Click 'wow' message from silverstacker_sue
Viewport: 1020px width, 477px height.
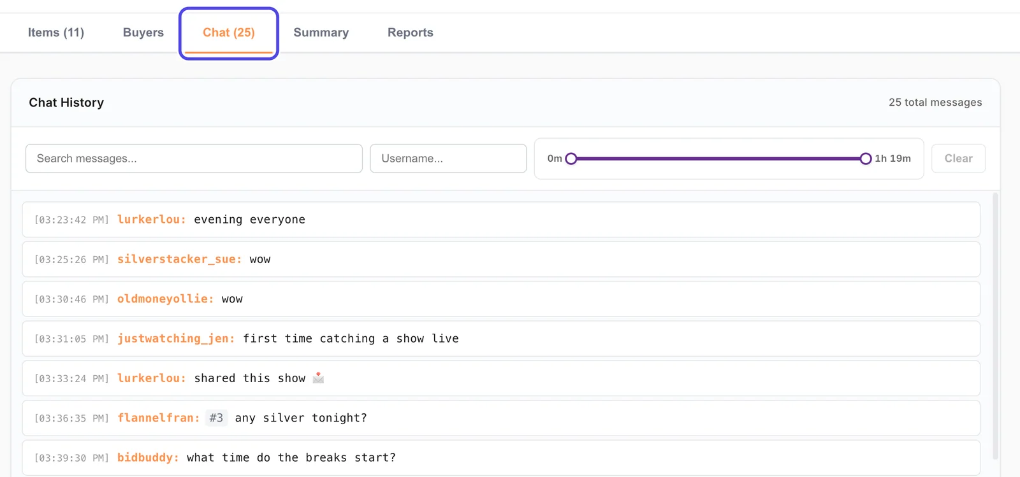260,260
